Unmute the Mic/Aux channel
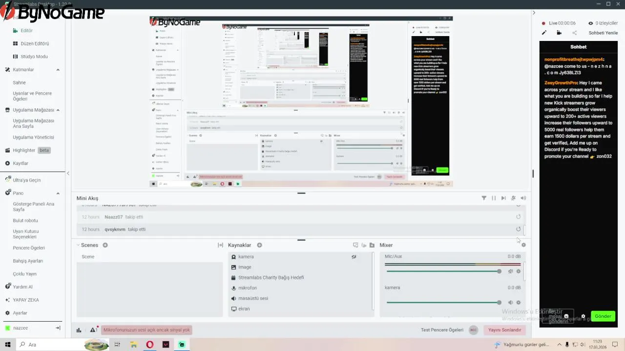Screen dimensions: 625x351 click(x=510, y=272)
